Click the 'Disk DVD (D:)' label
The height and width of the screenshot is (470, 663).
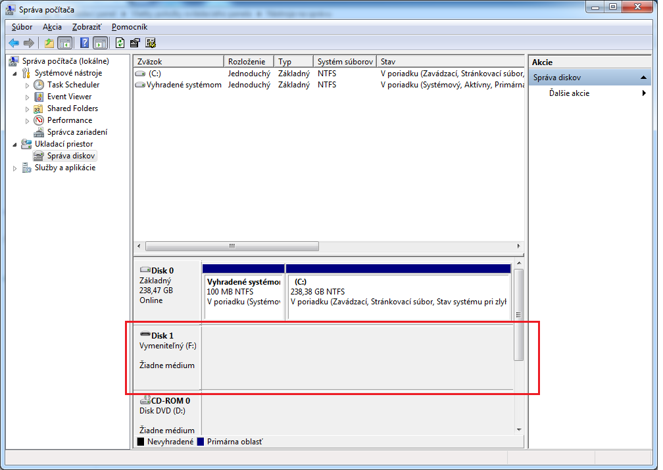[x=162, y=411]
